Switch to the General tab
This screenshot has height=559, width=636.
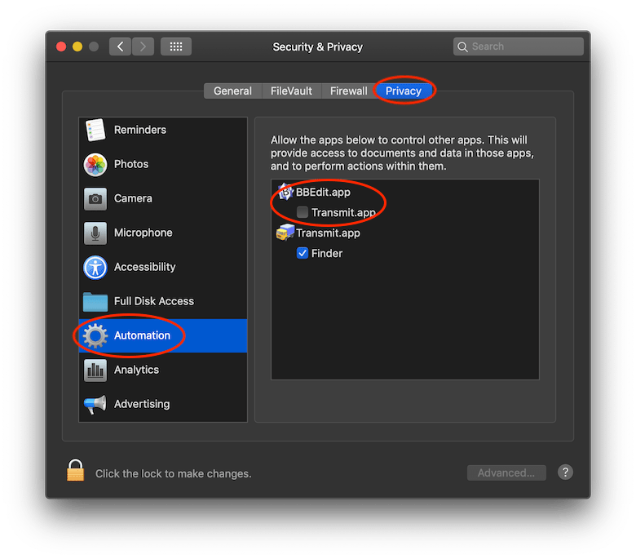(x=232, y=91)
